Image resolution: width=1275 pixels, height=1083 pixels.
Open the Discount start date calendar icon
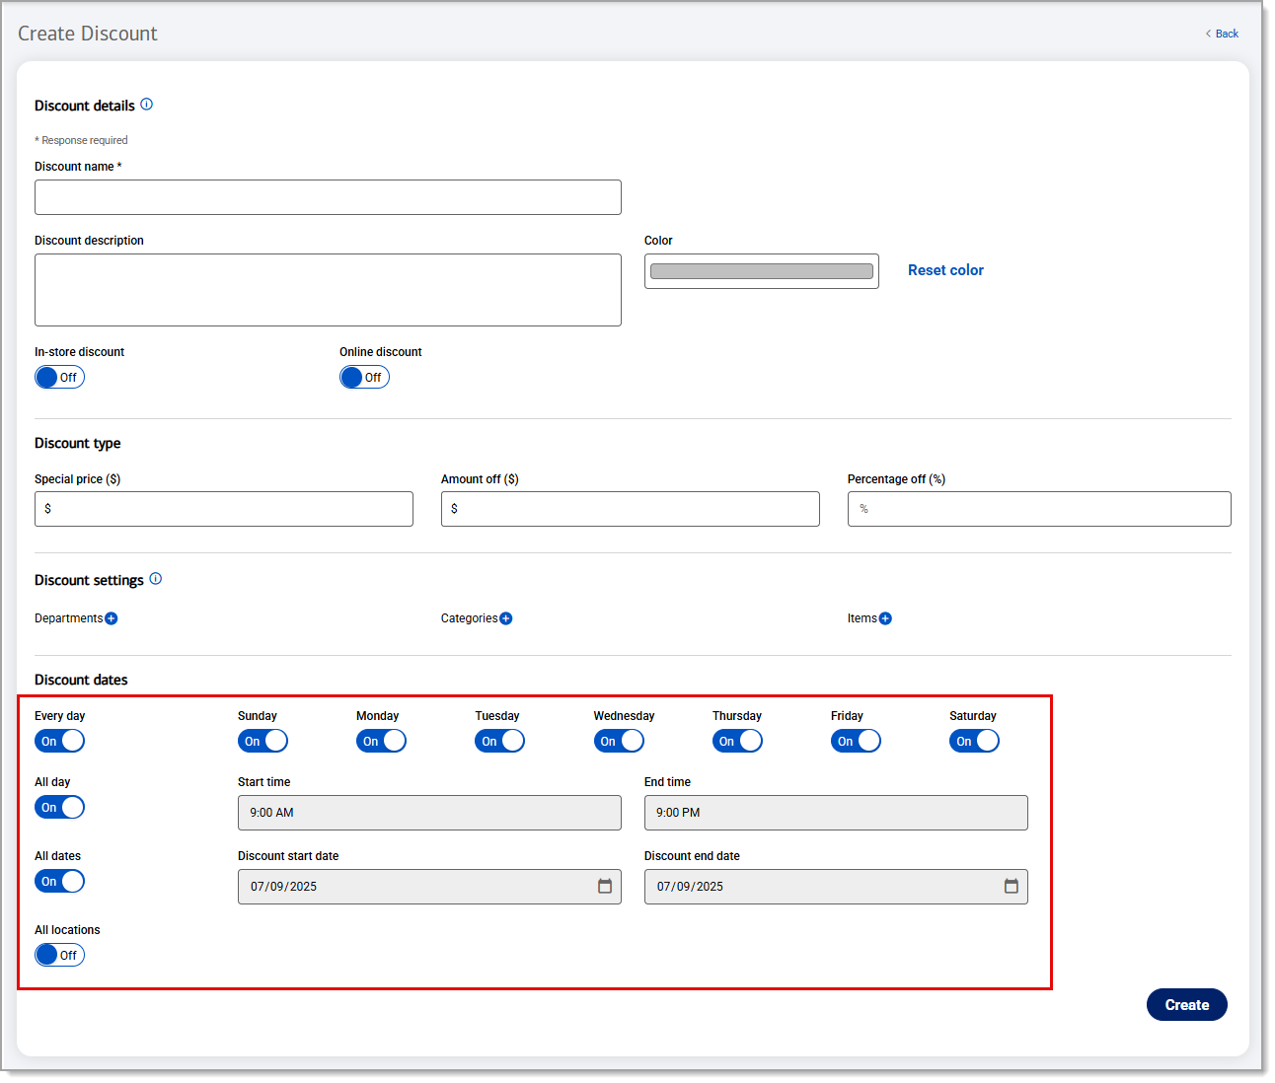(605, 887)
